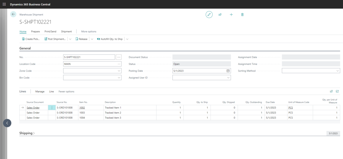Open item number 1002 link
Screen dimensions: 343x159
coord(82,108)
